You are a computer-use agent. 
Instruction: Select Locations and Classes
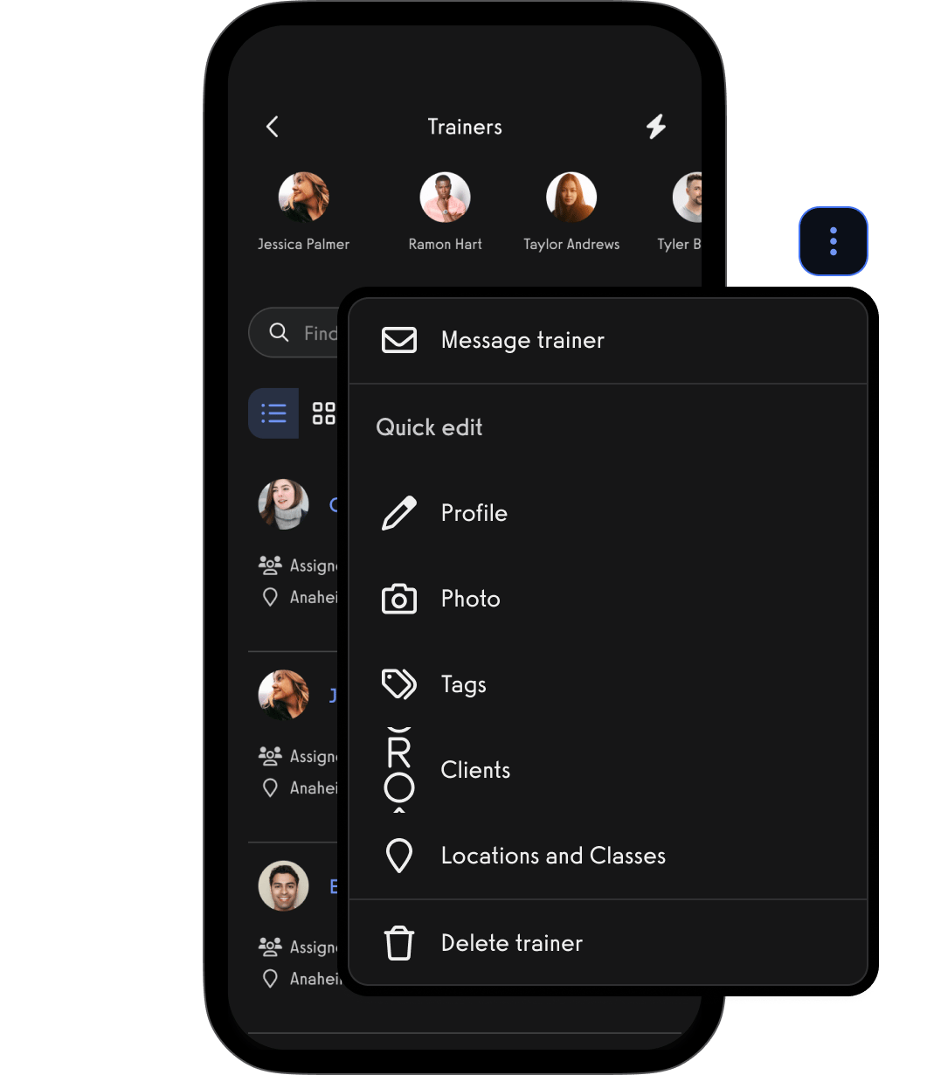[x=608, y=856]
